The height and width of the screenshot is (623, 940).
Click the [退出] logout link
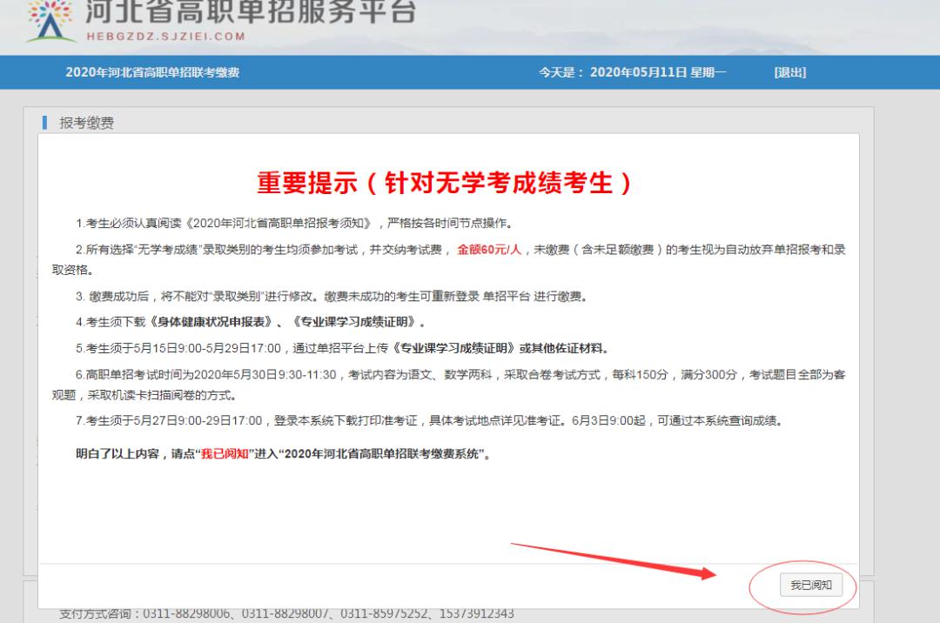790,72
